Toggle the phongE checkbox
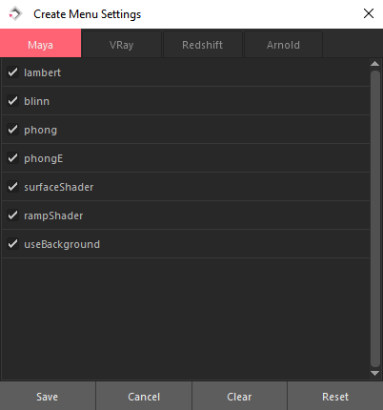The width and height of the screenshot is (383, 410). (x=12, y=158)
